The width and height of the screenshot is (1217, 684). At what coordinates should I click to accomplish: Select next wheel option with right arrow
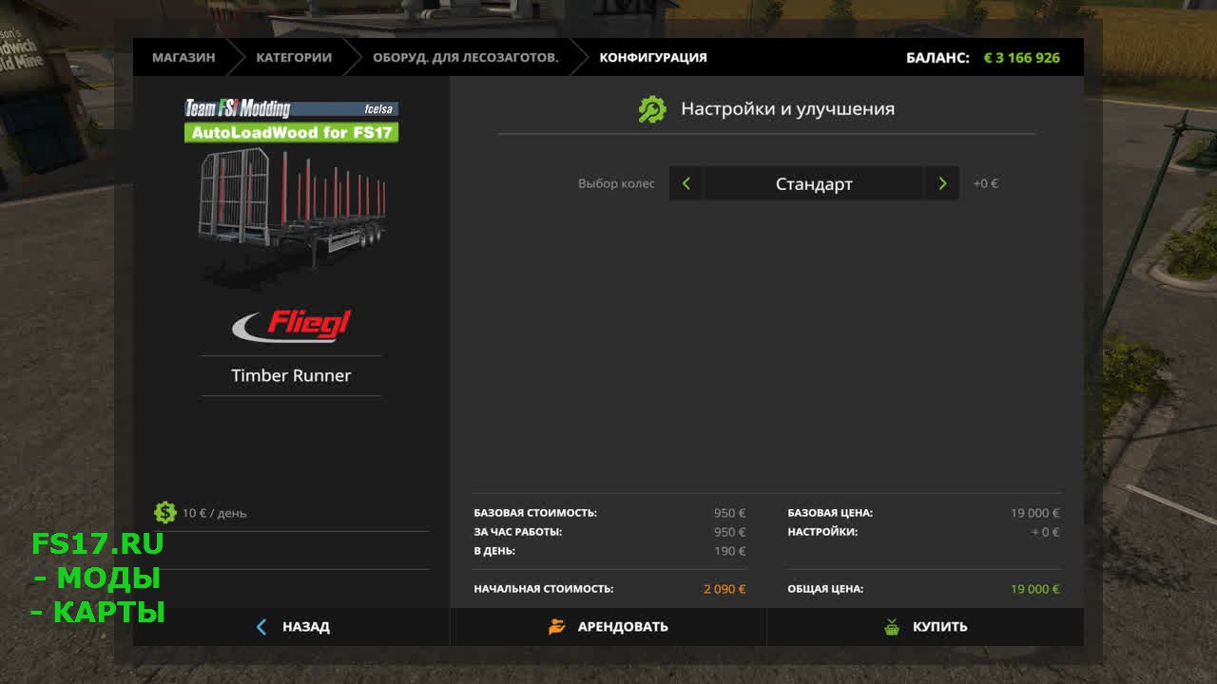pyautogui.click(x=942, y=183)
